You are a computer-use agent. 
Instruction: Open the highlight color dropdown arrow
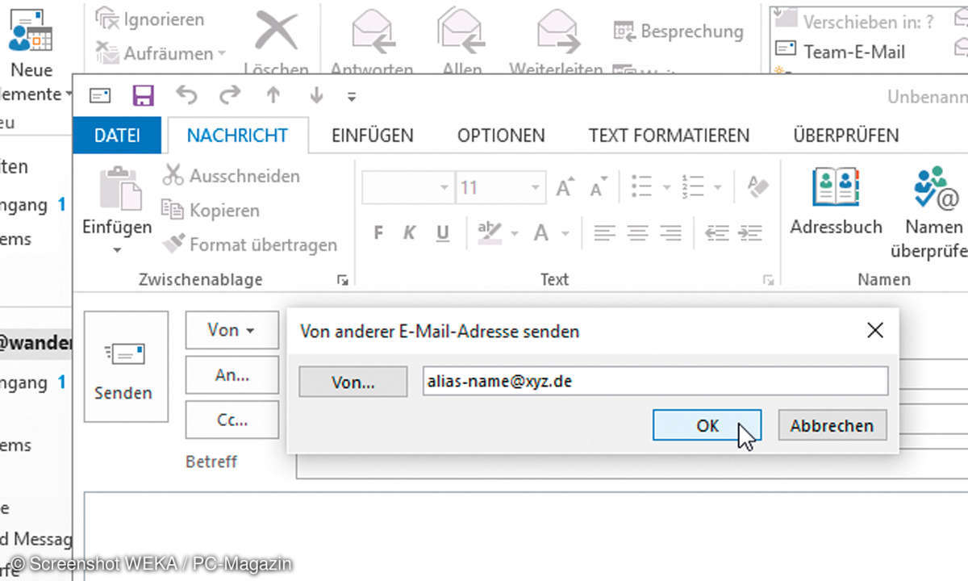click(515, 234)
